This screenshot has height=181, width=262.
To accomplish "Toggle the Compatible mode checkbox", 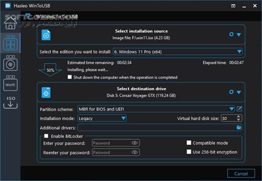I will (x=189, y=143).
